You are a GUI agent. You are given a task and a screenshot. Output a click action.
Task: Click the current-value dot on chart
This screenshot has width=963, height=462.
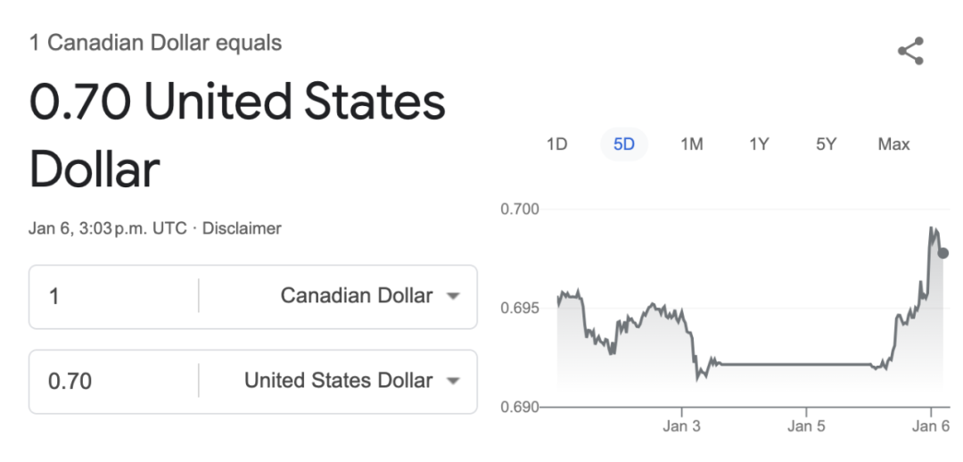point(943,253)
